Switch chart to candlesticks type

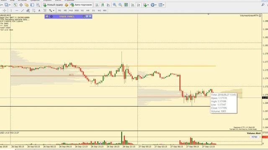(103, 5)
